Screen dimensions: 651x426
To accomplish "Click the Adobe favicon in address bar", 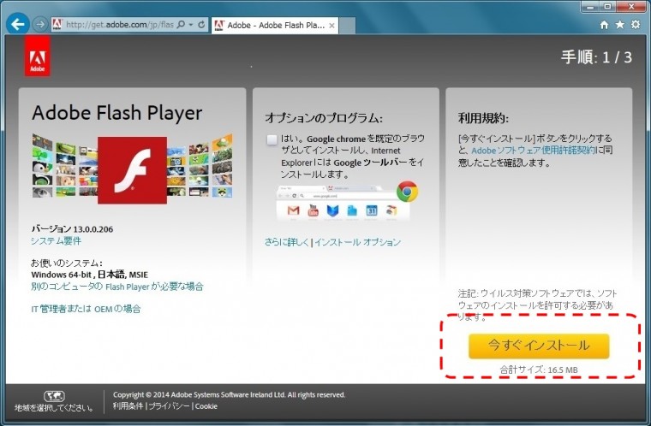I will click(57, 25).
